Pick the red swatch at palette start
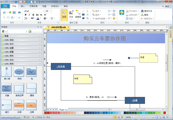Screen dimensions: 173x120 coord(46,113)
